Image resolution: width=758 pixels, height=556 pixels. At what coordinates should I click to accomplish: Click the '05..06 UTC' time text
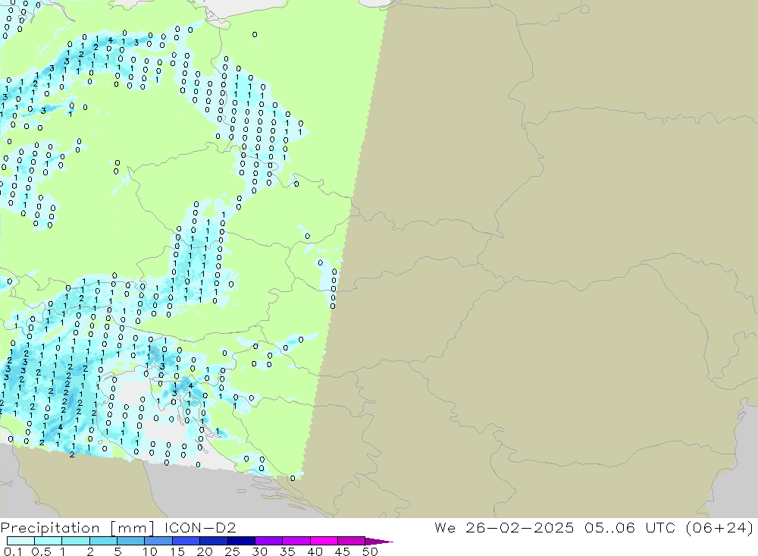tap(629, 527)
